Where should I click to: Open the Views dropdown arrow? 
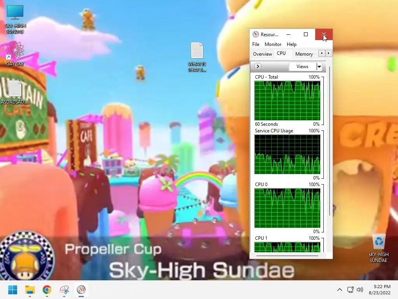[319, 67]
